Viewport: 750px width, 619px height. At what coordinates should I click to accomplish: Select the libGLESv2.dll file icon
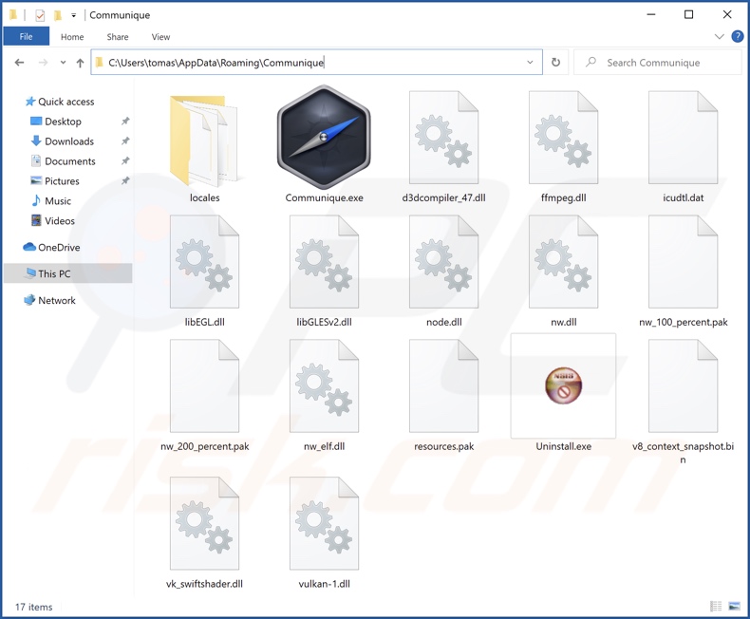tap(324, 262)
